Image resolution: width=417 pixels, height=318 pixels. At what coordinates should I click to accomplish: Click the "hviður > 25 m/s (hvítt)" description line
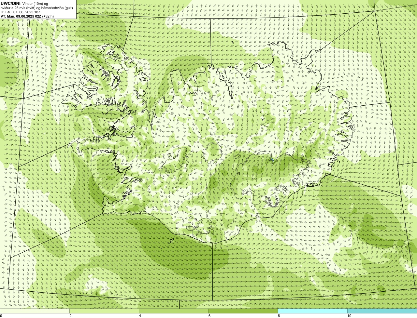click(x=37, y=7)
